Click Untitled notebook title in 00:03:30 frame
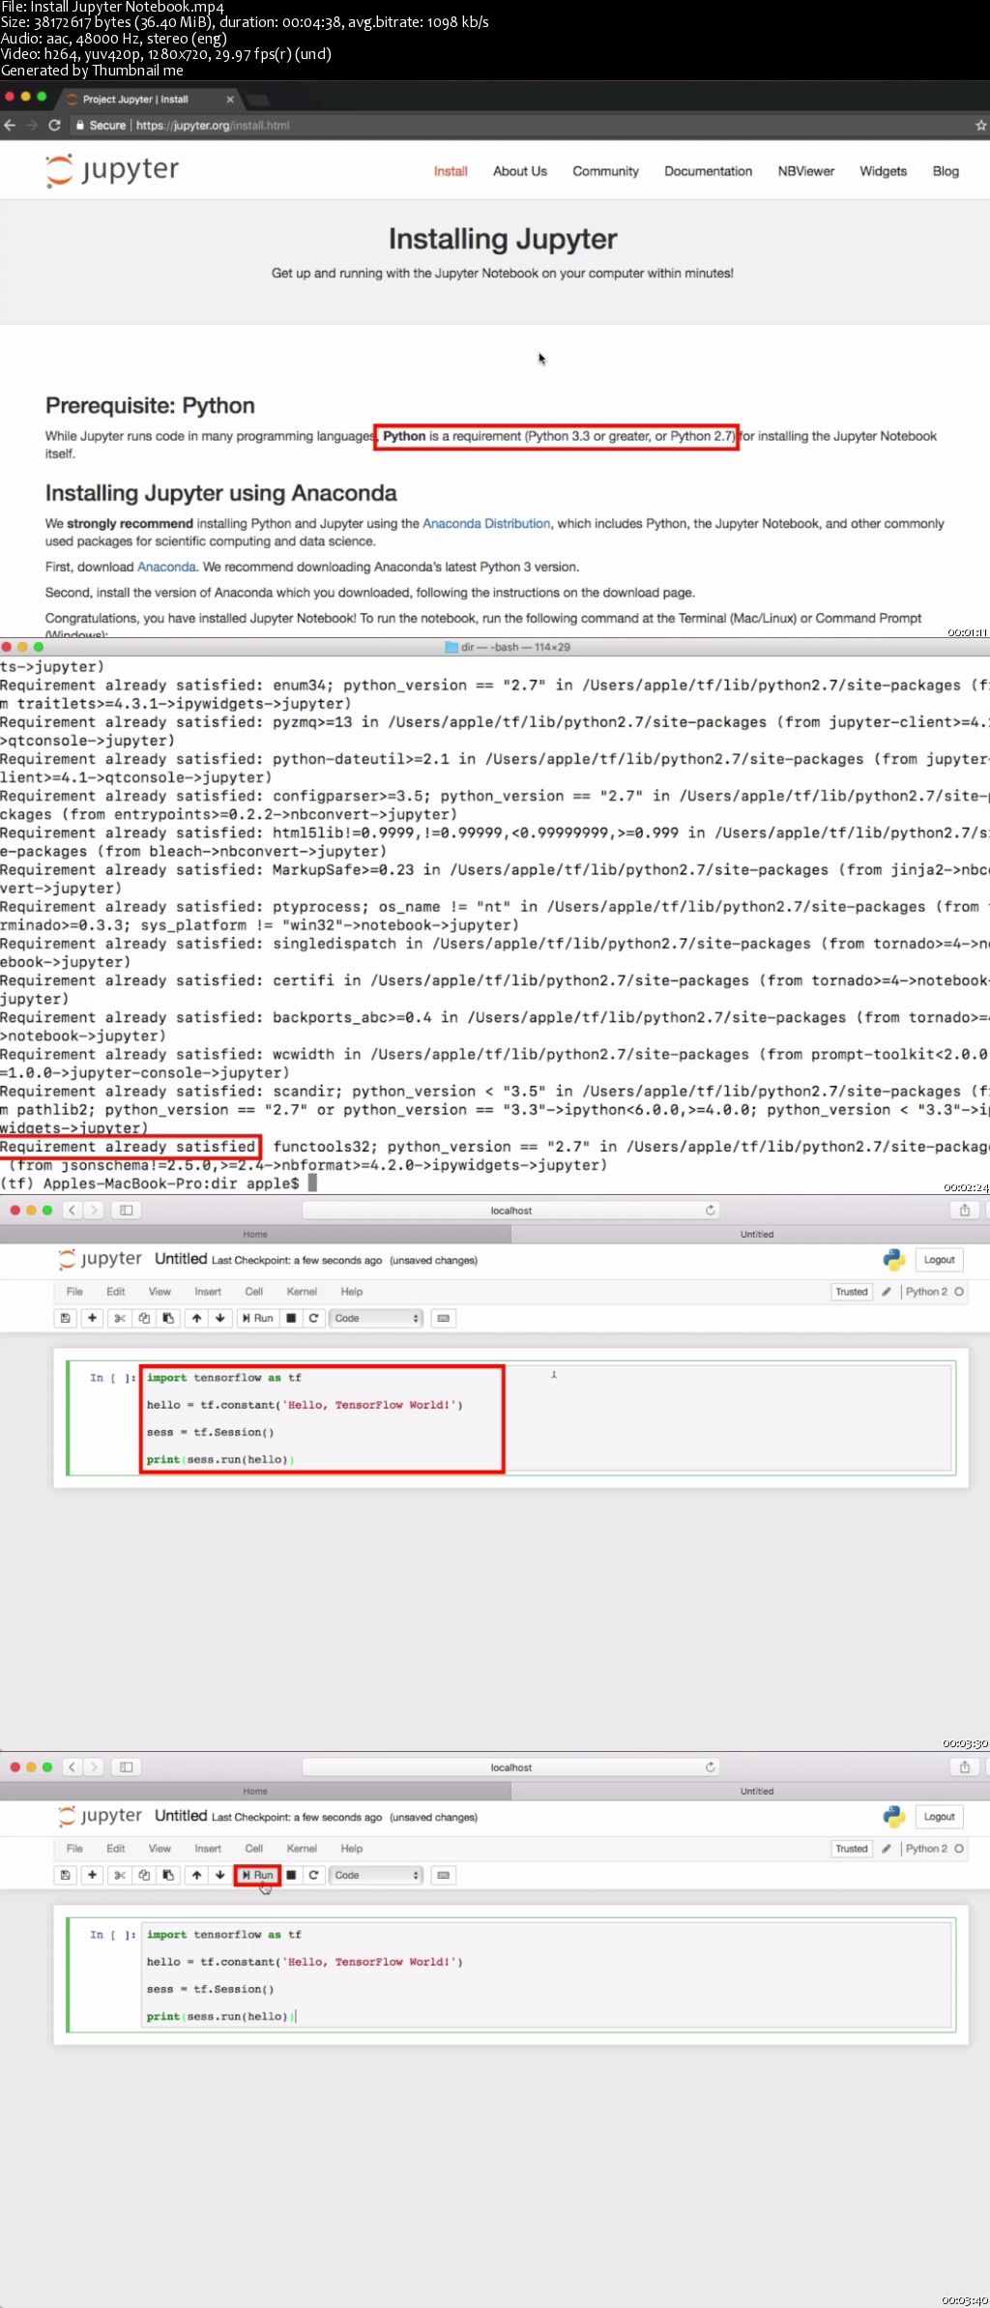 click(181, 1259)
